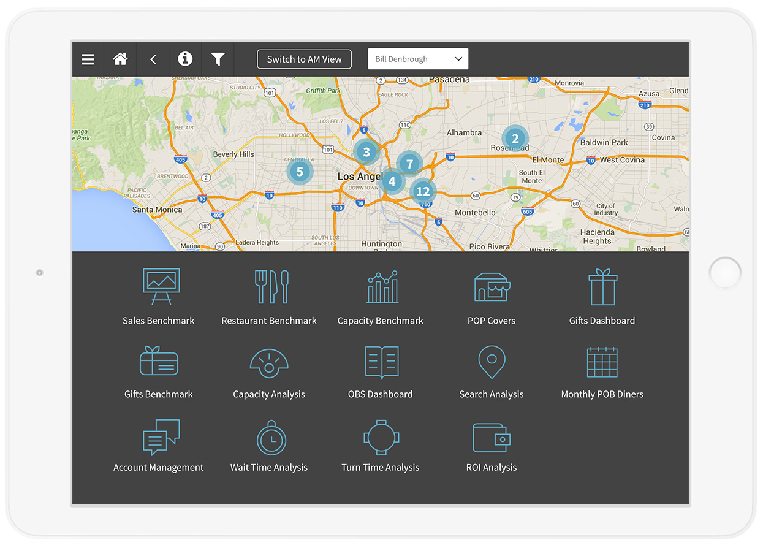The image size is (763, 548).
Task: Switch to AM View
Action: pos(305,59)
